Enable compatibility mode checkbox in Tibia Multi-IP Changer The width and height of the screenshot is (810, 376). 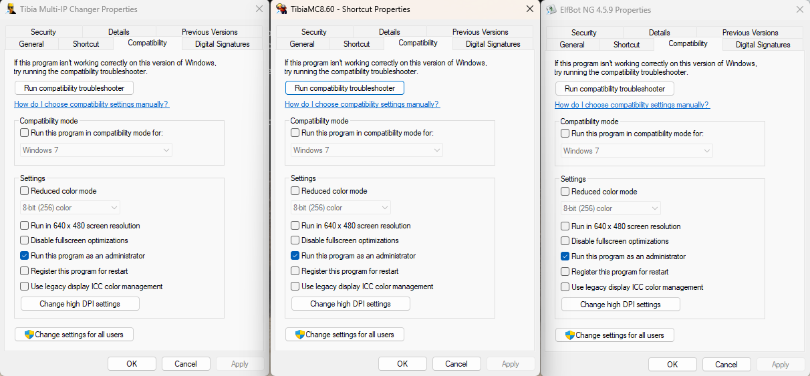point(25,133)
